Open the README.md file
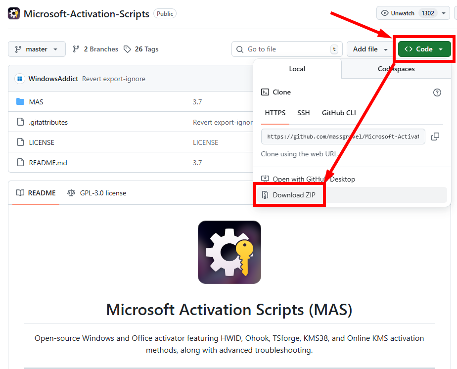This screenshot has height=369, width=457. coord(48,162)
